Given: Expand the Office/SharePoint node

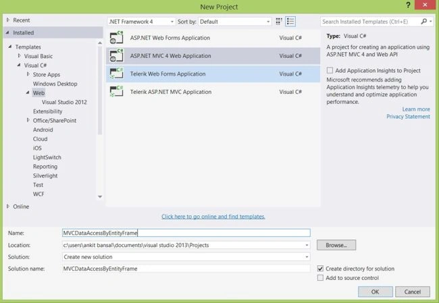Looking at the screenshot, I should pyautogui.click(x=28, y=120).
